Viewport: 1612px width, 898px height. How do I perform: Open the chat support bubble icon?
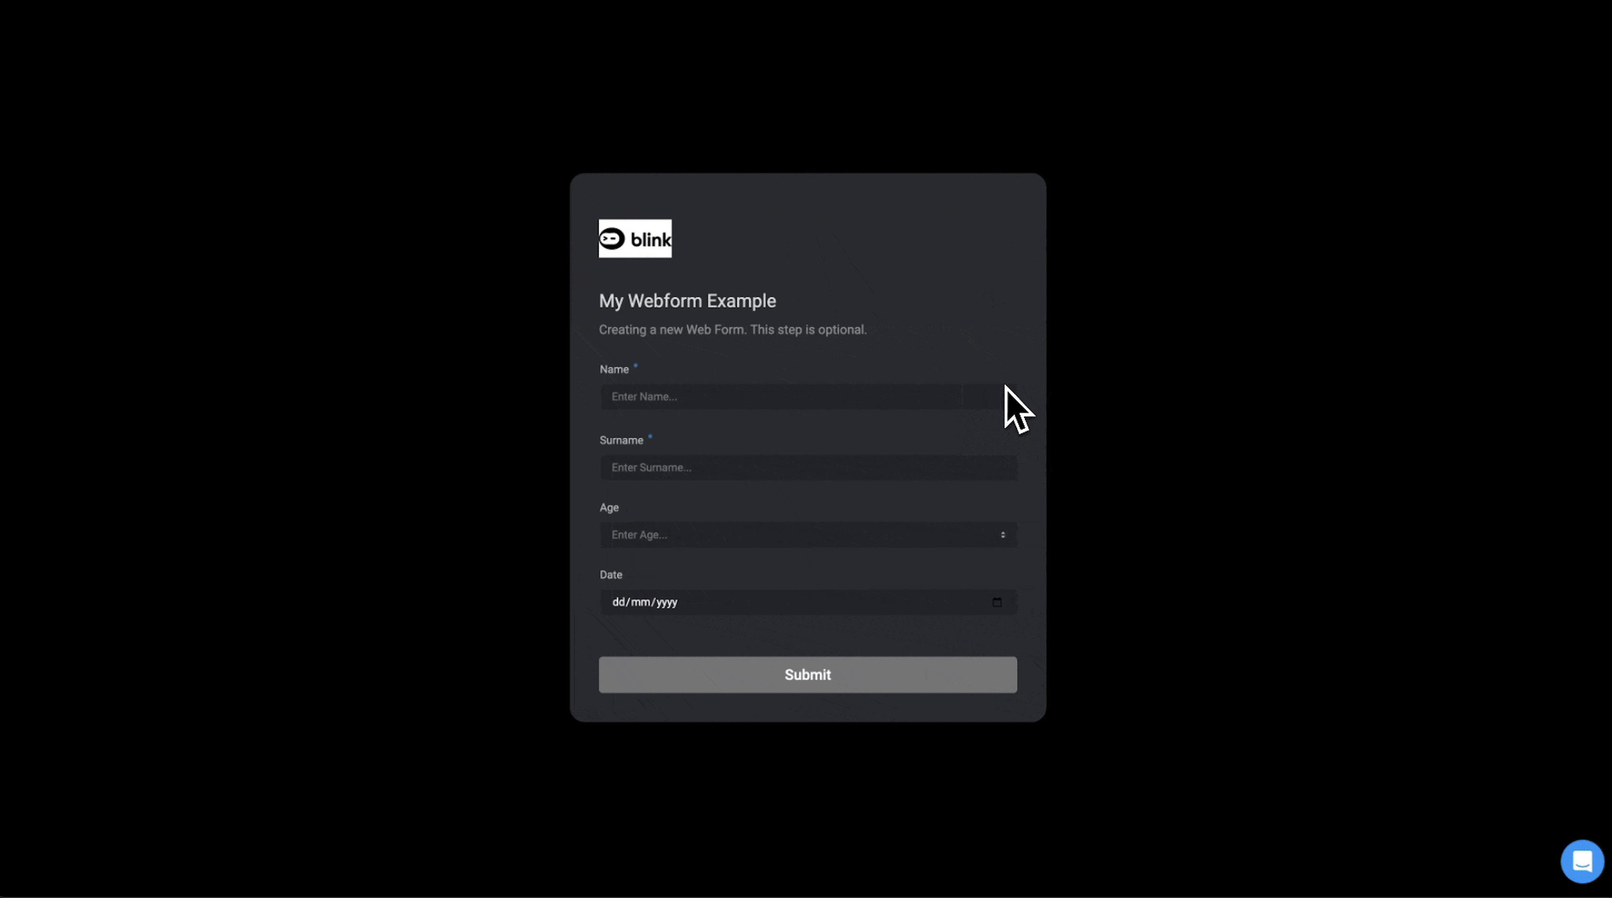point(1582,861)
